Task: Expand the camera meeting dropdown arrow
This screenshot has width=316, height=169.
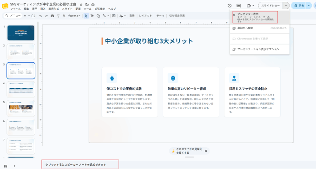Action: tap(253, 6)
